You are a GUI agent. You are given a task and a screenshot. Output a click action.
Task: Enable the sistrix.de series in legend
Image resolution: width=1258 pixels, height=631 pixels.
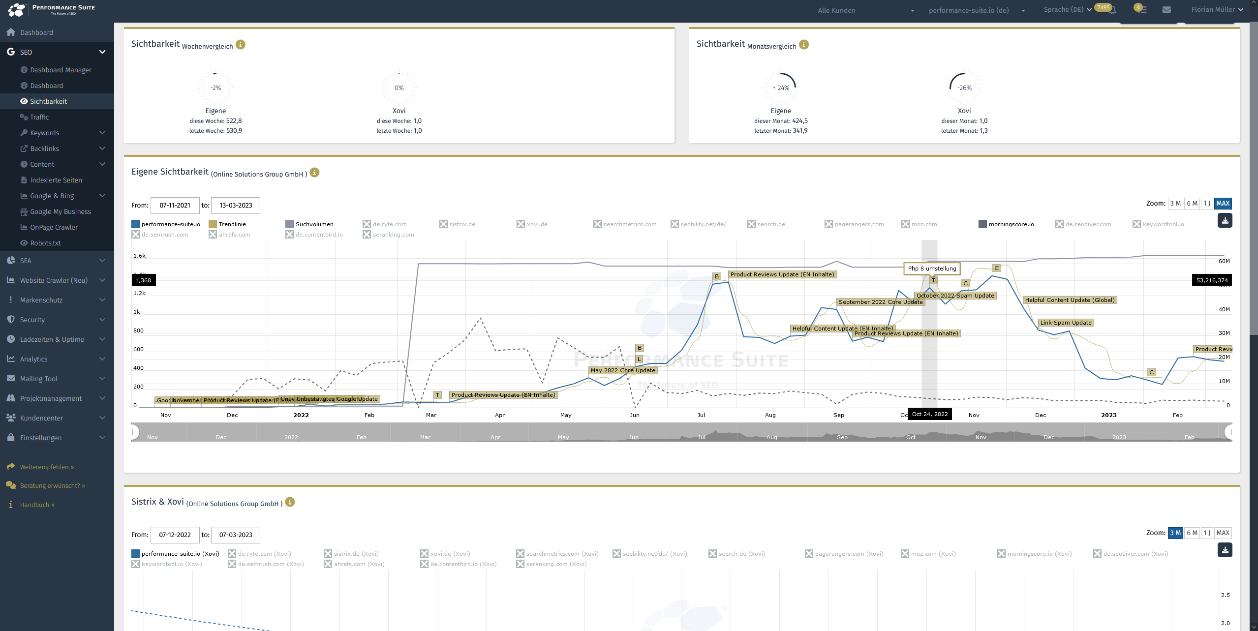444,224
